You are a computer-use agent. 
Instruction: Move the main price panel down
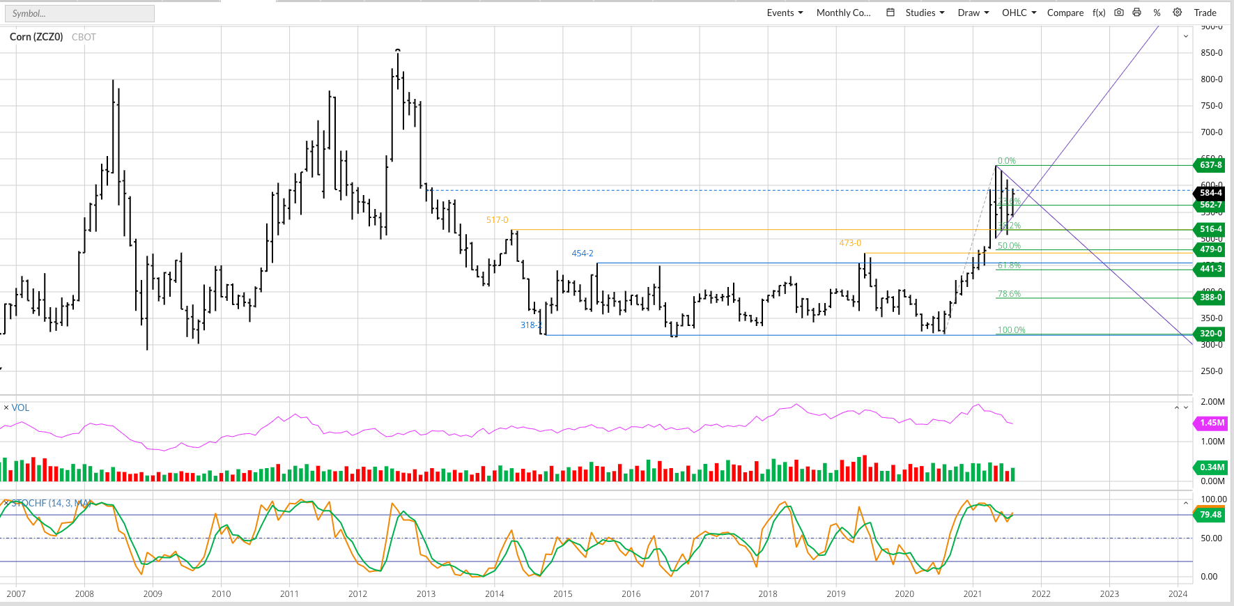tap(1186, 36)
